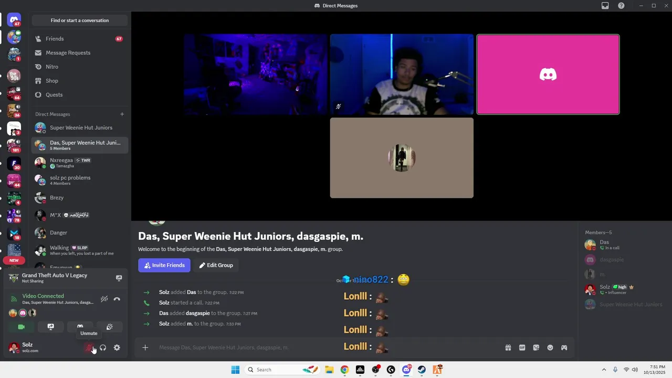Open User Settings gear icon
The image size is (672, 378).
point(117,348)
